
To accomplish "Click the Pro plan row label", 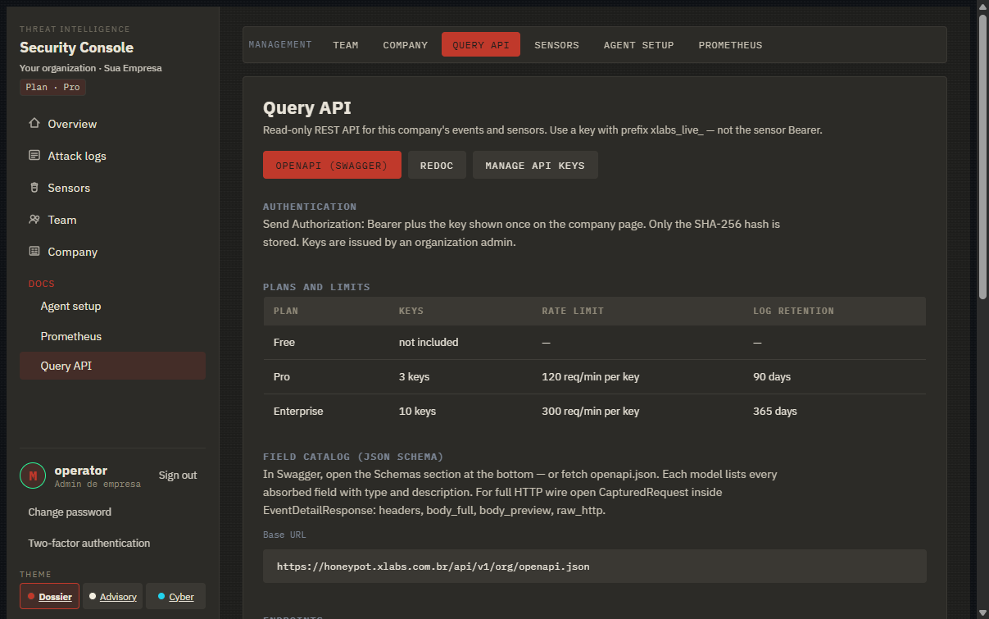I will [x=282, y=376].
